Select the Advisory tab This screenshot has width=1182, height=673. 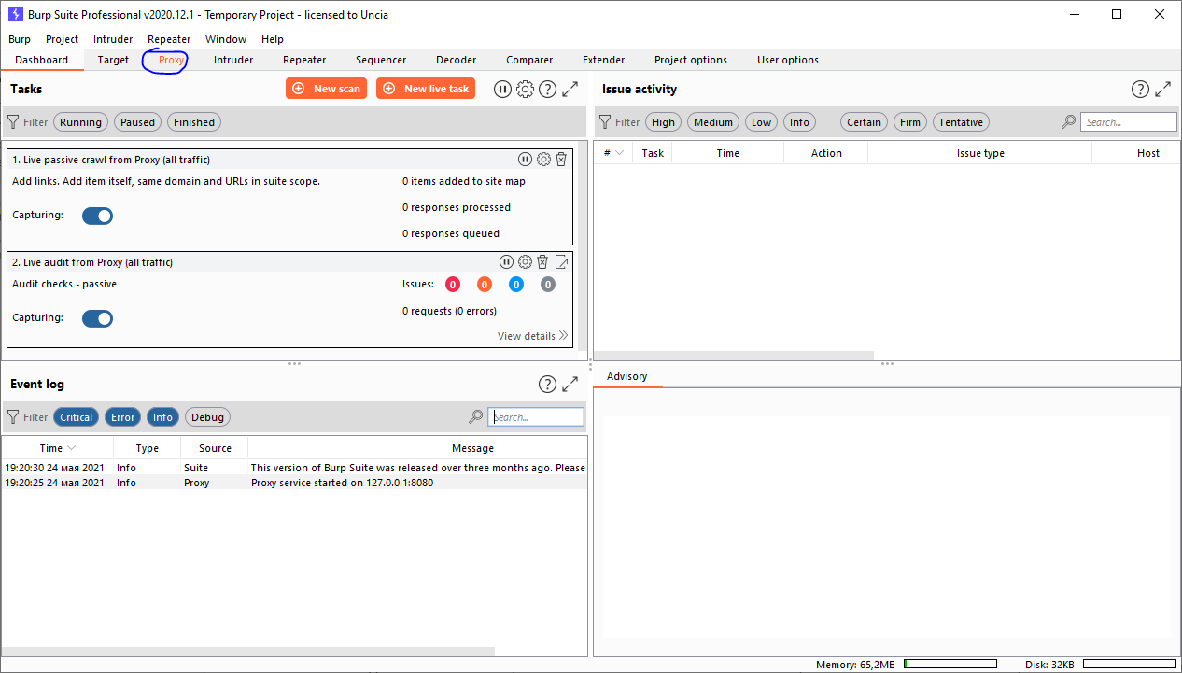pyautogui.click(x=627, y=376)
